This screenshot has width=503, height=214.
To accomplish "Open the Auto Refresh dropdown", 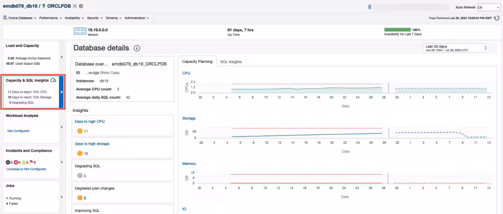I will [x=489, y=7].
